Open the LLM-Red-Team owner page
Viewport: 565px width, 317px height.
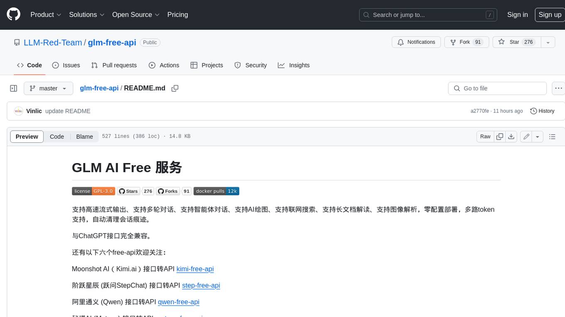coord(53,42)
